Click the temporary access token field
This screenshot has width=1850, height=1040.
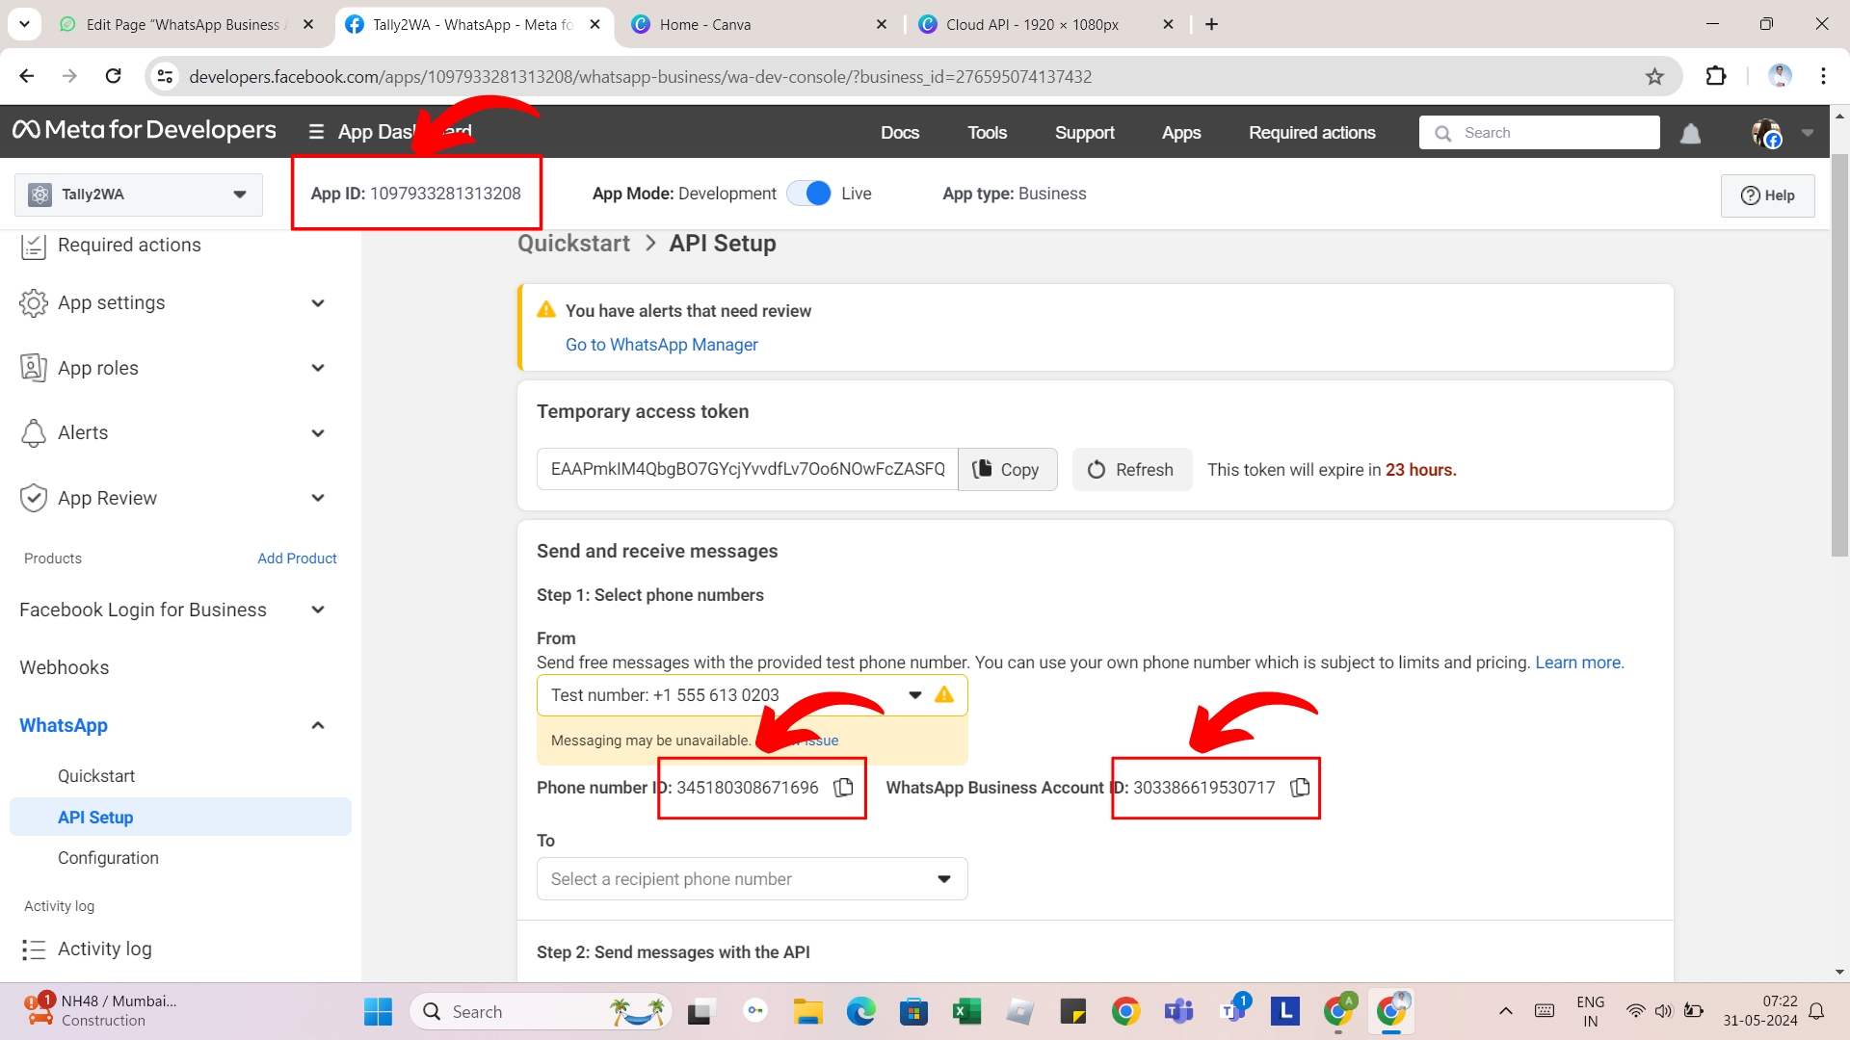pos(747,469)
